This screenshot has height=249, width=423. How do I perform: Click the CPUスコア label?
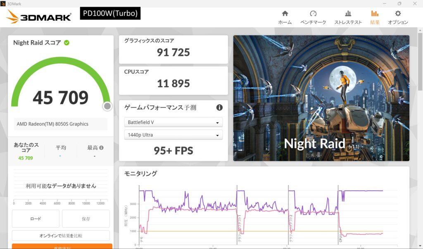click(136, 72)
